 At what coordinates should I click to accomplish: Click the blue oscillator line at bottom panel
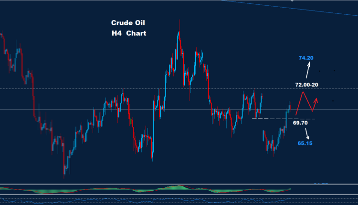(x=143, y=200)
